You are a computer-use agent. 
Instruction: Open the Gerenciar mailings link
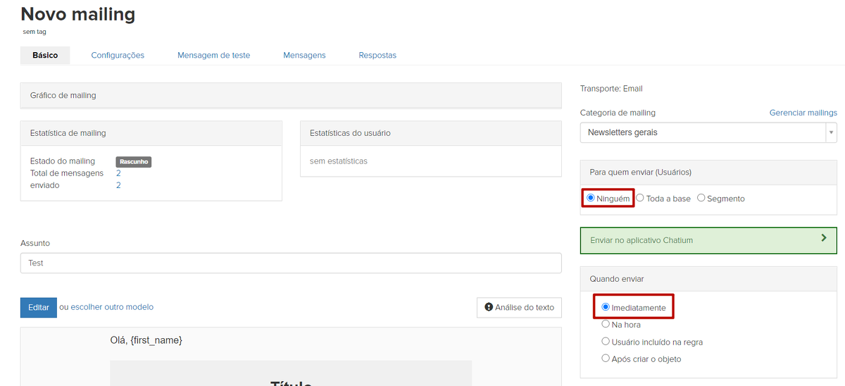[803, 113]
